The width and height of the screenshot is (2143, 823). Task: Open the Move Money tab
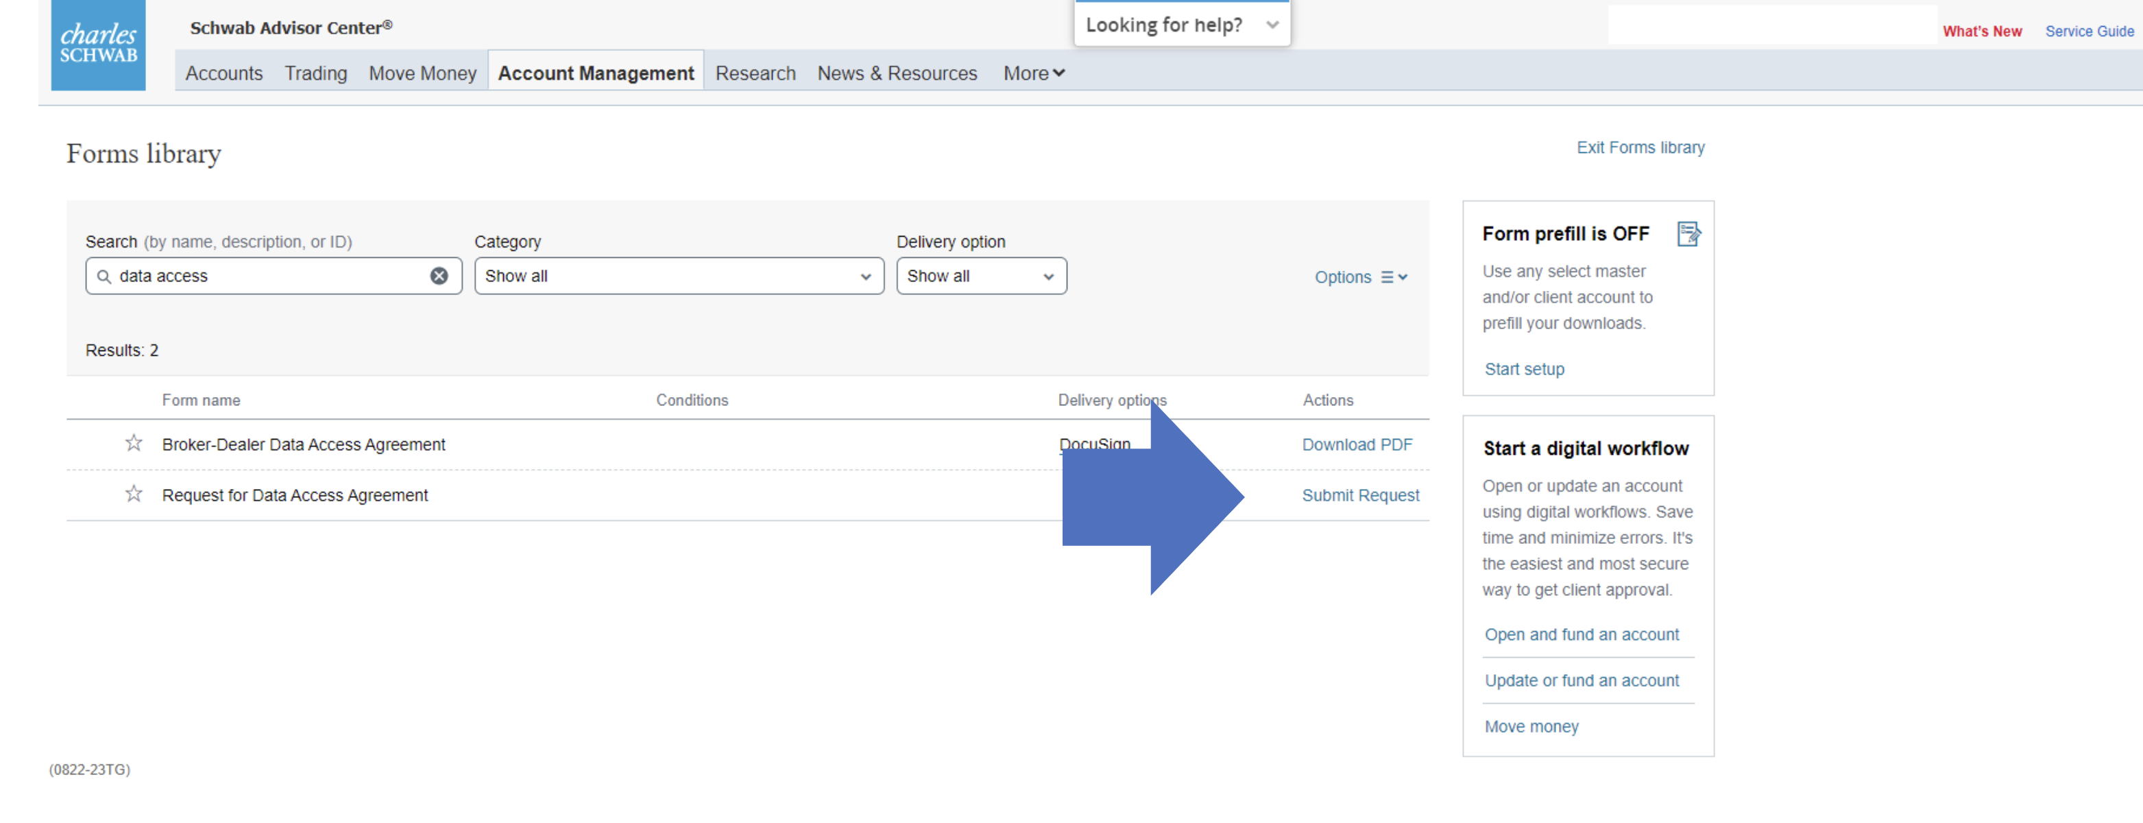point(422,73)
